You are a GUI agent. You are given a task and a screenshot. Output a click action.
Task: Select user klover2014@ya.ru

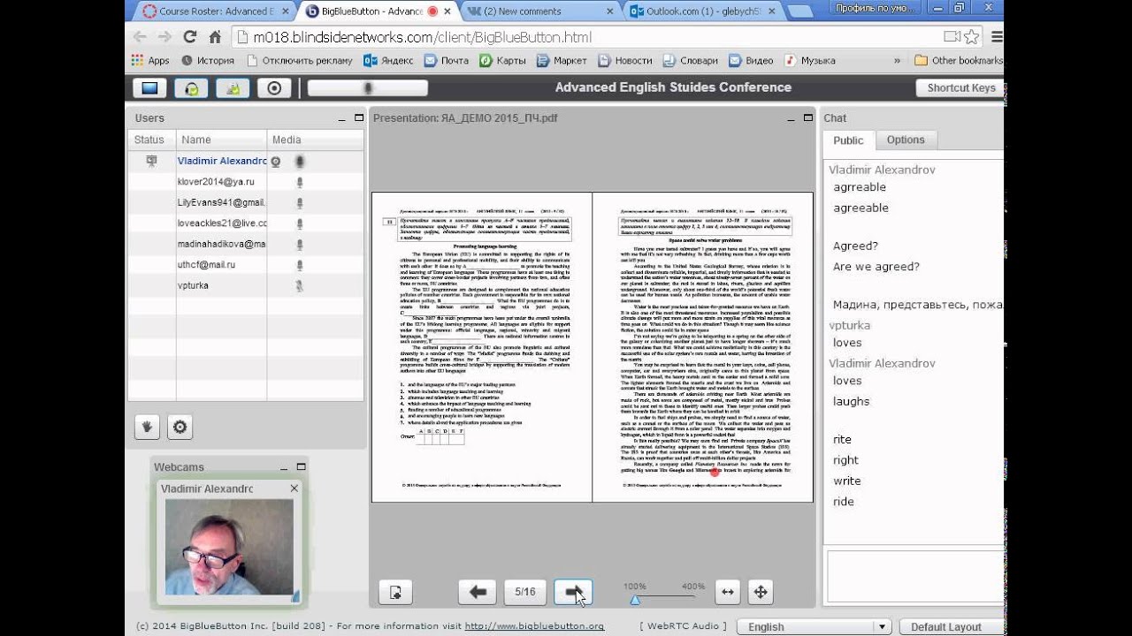coord(246,182)
